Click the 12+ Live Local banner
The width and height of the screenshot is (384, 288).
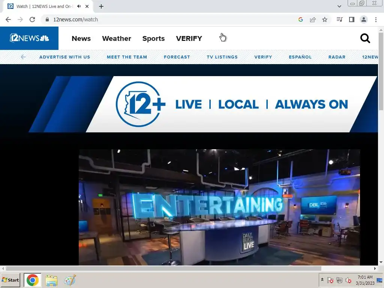point(203,104)
